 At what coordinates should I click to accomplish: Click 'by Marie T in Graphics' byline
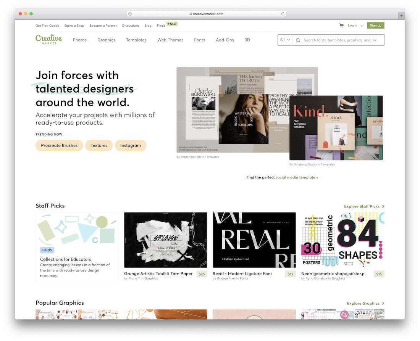click(141, 278)
